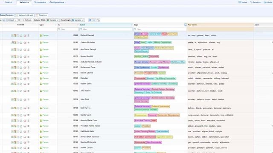Open row menu icon for Osama Bin laden
Image resolution: width=273 pixels, height=153 pixels.
coord(29,42)
